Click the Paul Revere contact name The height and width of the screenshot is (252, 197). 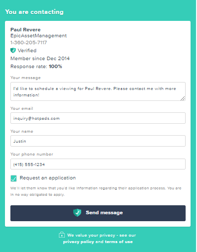coord(25,30)
